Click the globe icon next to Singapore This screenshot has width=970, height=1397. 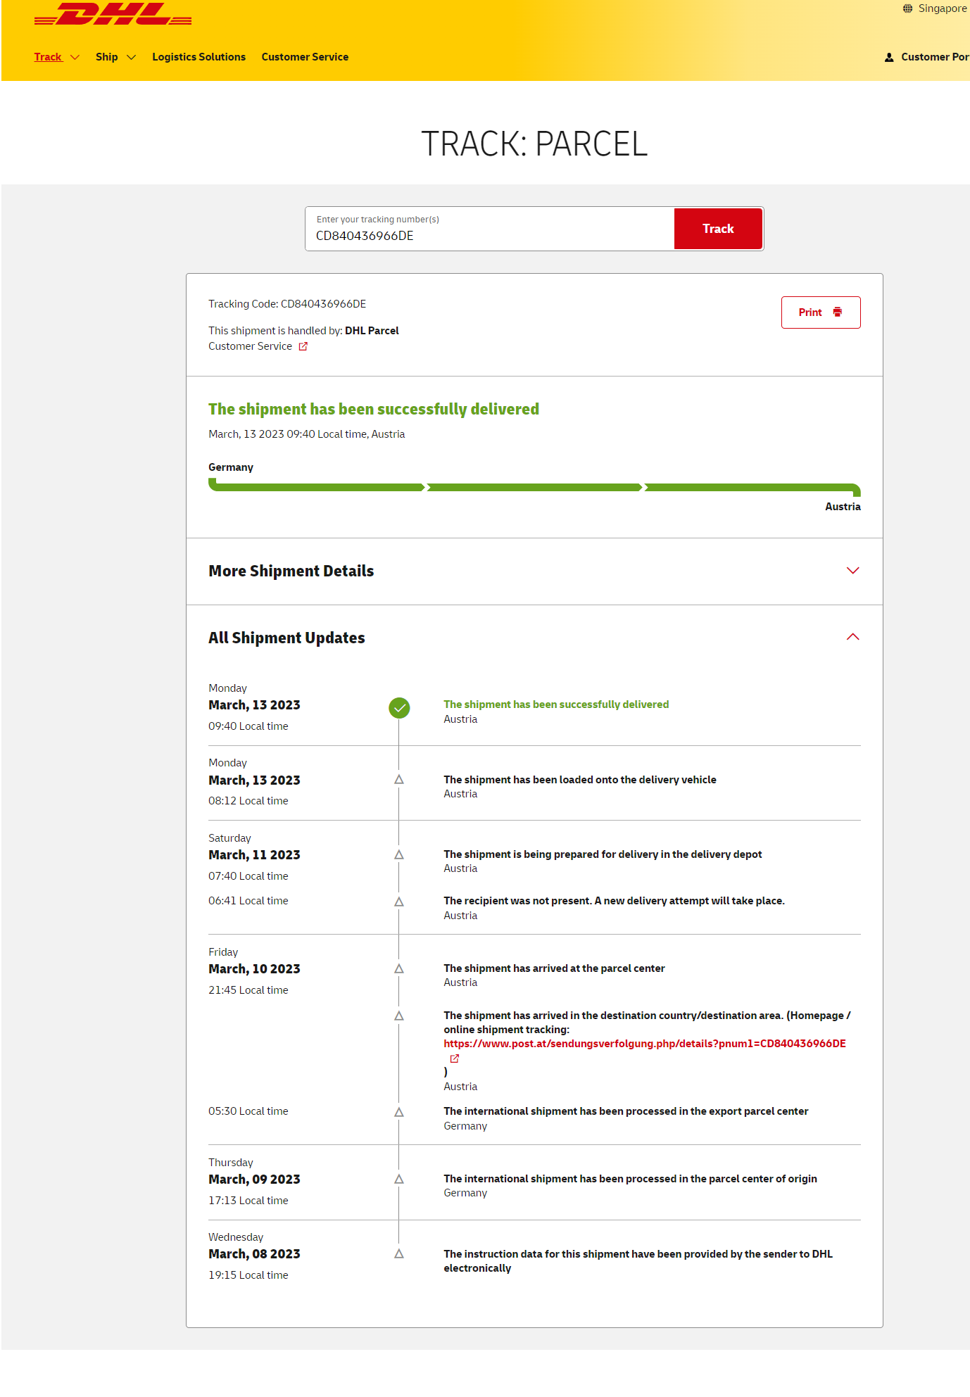click(907, 8)
